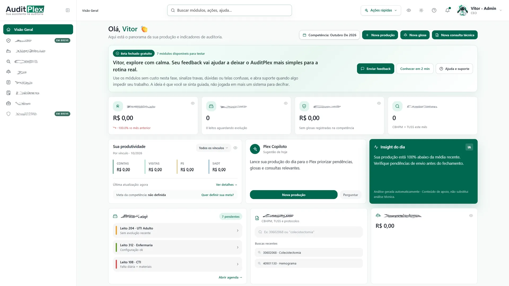Screen dimensions: 509x286
Task: Click the Plex Copiloto sparkle icon
Action: click(255, 149)
